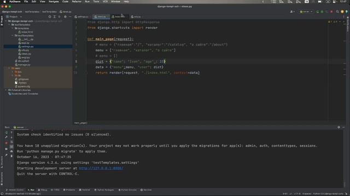Screen dimensions: 350x196
Task: Click the macOS clock showing 10:47
Action: pyautogui.click(x=343, y=2)
